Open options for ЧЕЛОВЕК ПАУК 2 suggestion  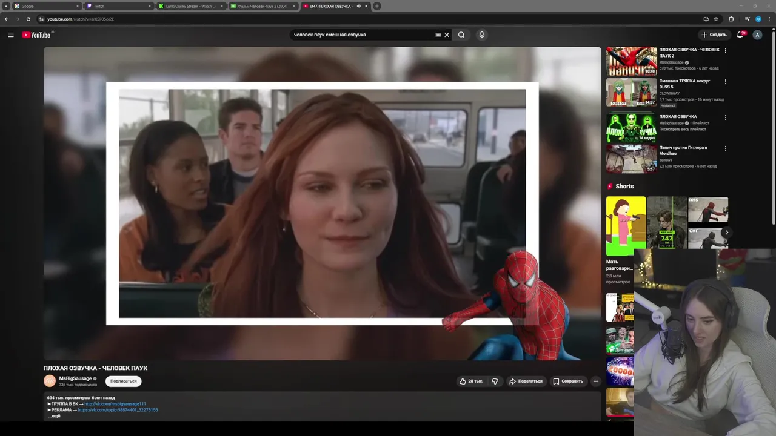pyautogui.click(x=726, y=50)
